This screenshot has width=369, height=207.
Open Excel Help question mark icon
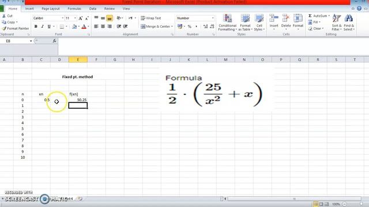coord(359,9)
